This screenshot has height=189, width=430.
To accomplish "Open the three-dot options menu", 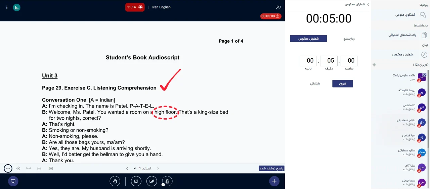I will [x=7, y=7].
